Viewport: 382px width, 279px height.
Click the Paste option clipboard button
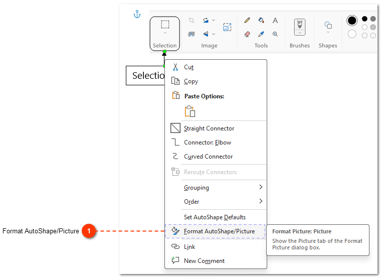[190, 111]
